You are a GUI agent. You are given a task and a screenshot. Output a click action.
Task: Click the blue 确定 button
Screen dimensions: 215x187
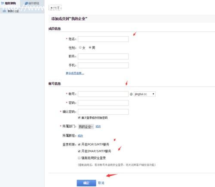[x=86, y=183]
